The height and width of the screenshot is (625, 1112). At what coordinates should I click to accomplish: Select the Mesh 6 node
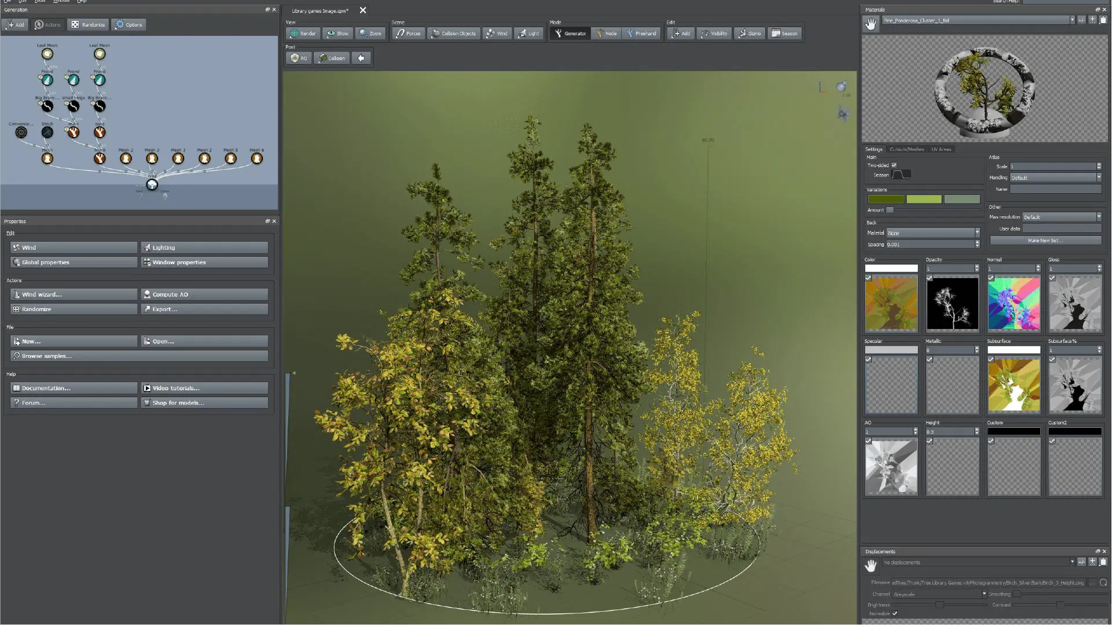(x=256, y=158)
